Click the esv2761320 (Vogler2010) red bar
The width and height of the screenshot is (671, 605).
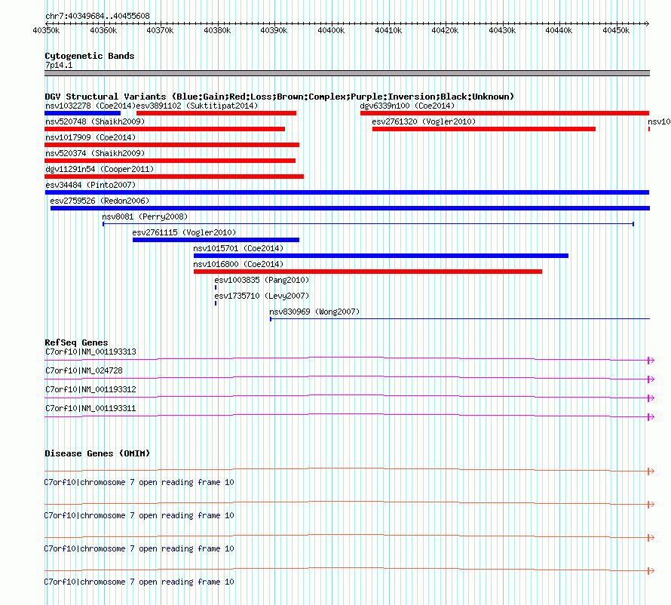[483, 129]
